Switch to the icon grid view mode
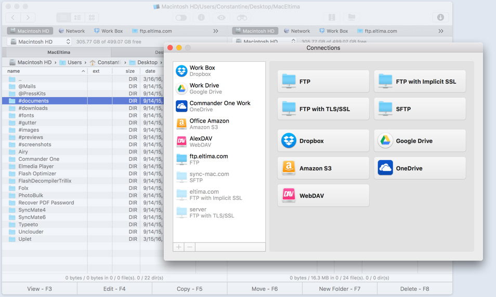The height and width of the screenshot is (297, 496). pyautogui.click(x=92, y=18)
